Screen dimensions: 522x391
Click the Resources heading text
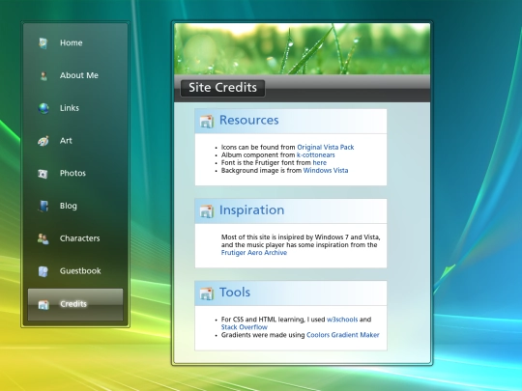tap(249, 120)
